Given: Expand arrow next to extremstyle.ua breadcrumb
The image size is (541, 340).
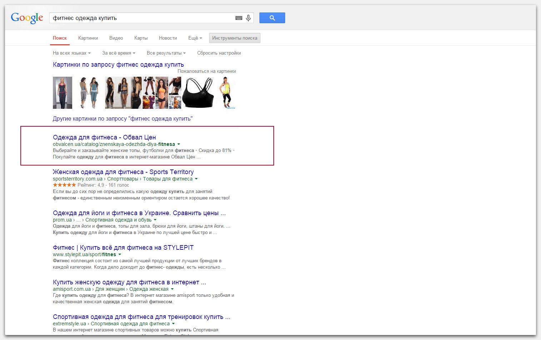Looking at the screenshot, I should pos(173,324).
